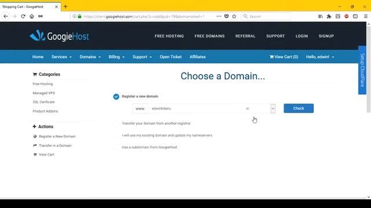Viewport: 371px width, 208px height.
Task: Open SSL Certificate category
Action: point(43,102)
